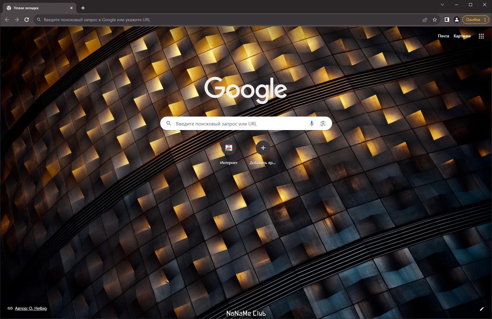Open the tab search chevron
The height and width of the screenshot is (319, 492).
pos(442,5)
